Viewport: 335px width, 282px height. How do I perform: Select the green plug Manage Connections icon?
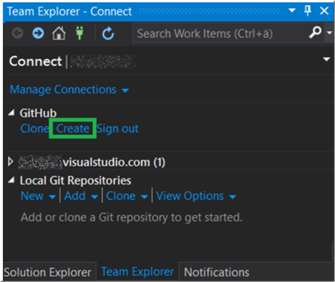tap(80, 33)
